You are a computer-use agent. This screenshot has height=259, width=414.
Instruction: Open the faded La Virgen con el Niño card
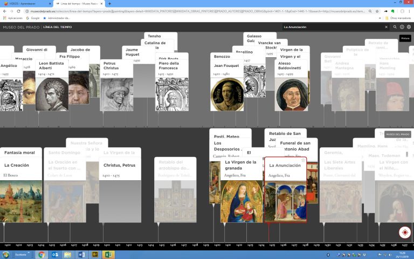pos(395,190)
